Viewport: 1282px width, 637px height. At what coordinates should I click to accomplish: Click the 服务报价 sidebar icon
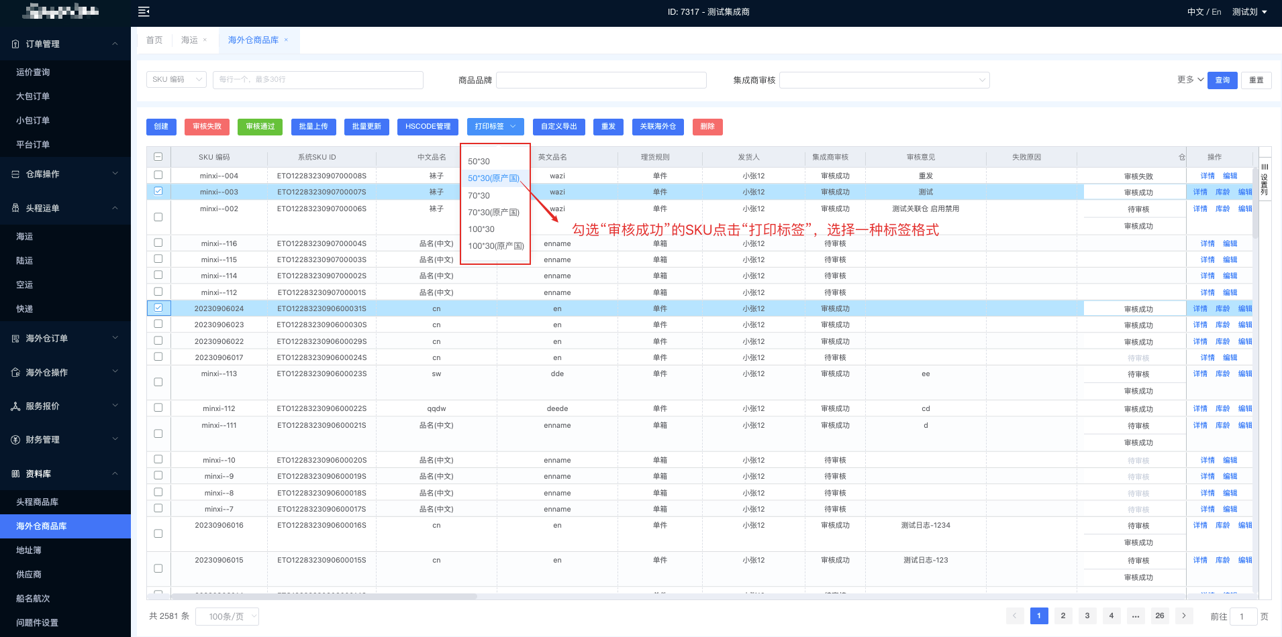coord(15,406)
